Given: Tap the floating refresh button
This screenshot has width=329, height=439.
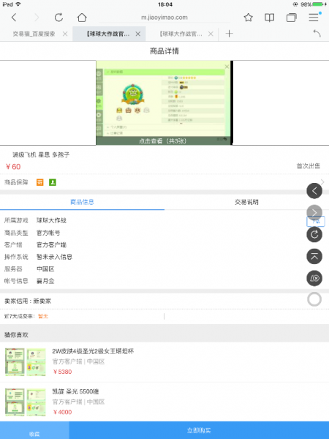Looking at the screenshot, I should click(x=314, y=235).
